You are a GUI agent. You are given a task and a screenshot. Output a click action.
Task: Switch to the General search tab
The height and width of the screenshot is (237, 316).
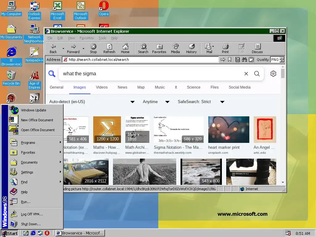coord(56,87)
